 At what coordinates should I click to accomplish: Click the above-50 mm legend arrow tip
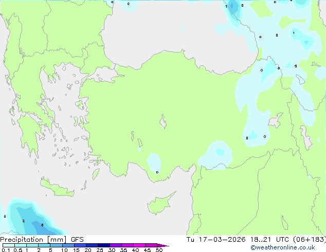[163, 245]
